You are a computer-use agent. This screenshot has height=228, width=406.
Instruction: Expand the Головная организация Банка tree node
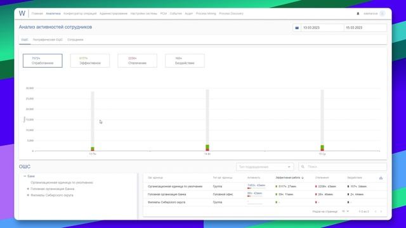28,189
